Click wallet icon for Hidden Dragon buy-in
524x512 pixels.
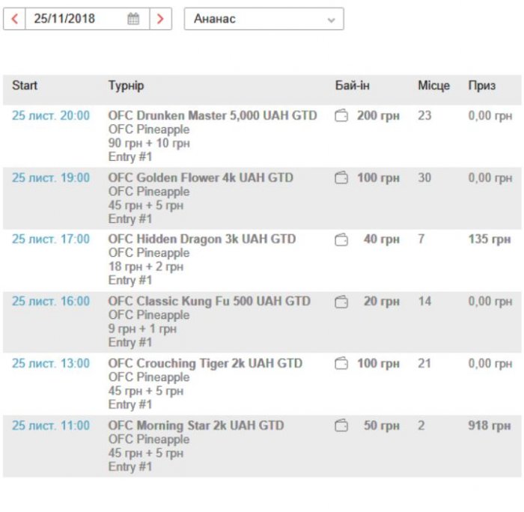coord(341,240)
